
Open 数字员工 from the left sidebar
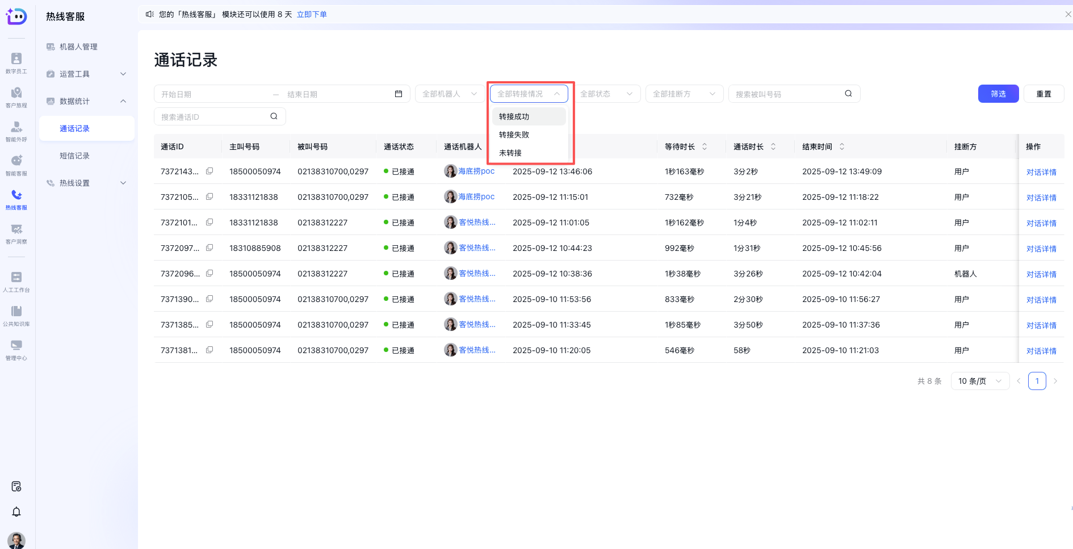pyautogui.click(x=16, y=62)
